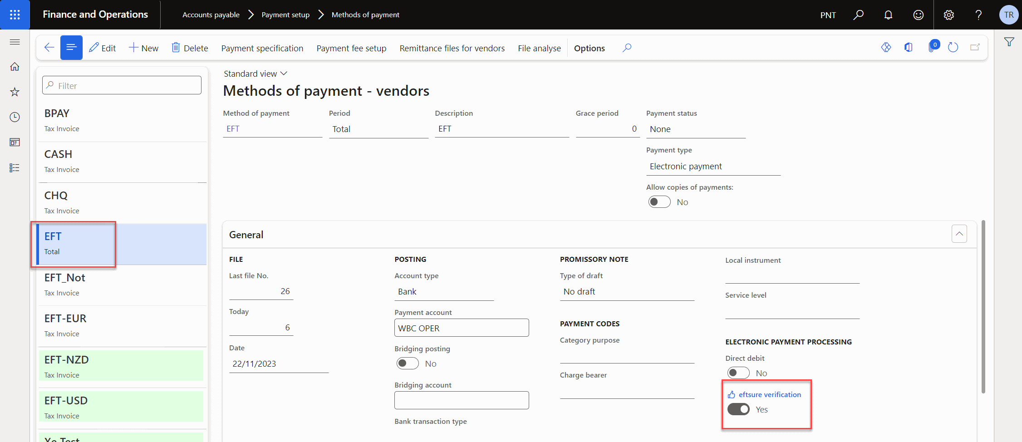Open Remittance files for vendors
The image size is (1022, 442).
tap(452, 48)
